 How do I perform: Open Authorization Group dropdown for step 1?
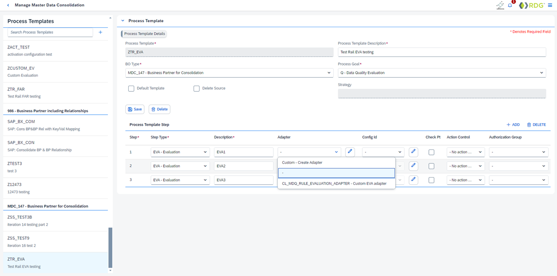(x=519, y=152)
